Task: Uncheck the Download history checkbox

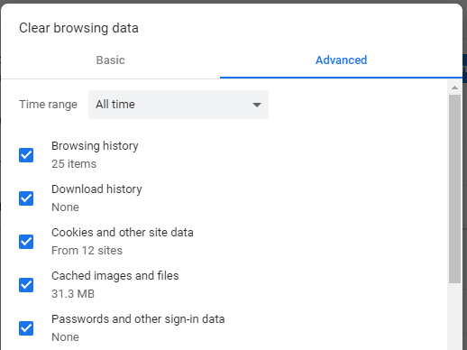Action: tap(26, 198)
